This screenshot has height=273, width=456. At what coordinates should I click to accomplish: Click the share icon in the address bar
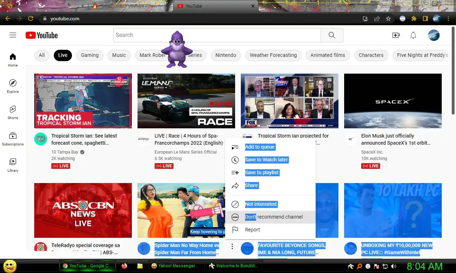pyautogui.click(x=377, y=18)
